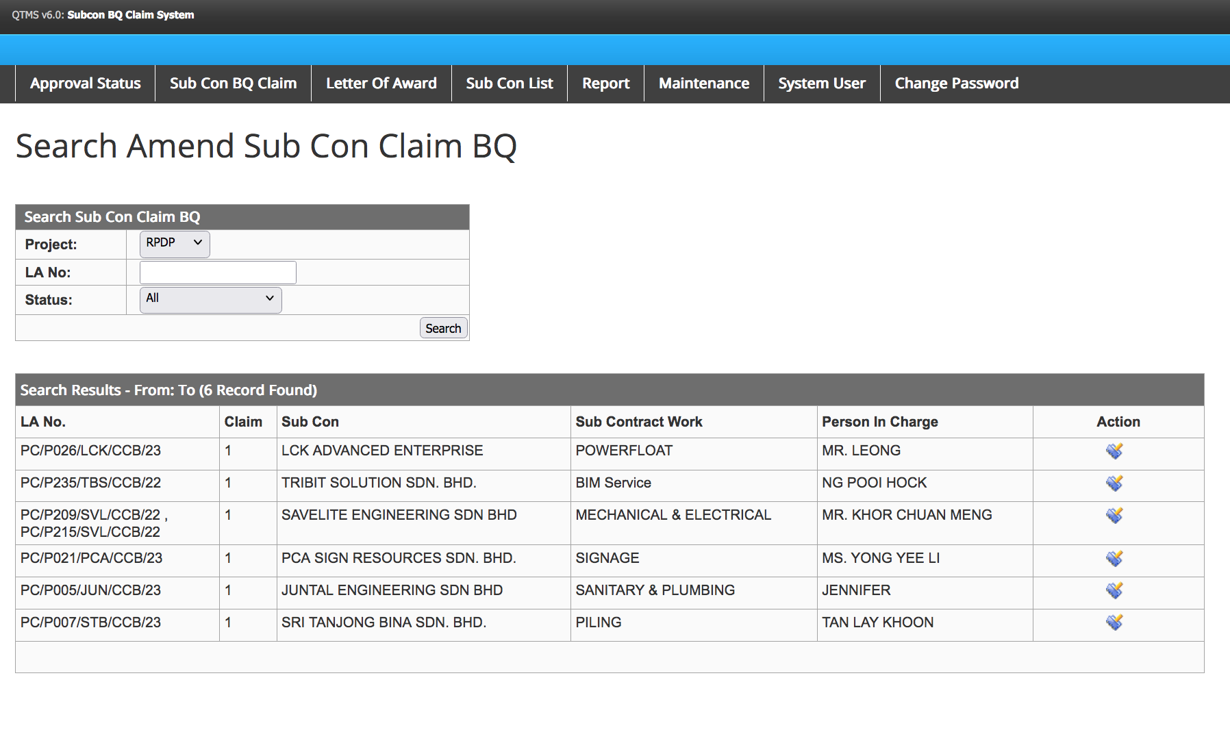
Task: Open the action icon for SRI TANJONG BINA
Action: (1114, 622)
